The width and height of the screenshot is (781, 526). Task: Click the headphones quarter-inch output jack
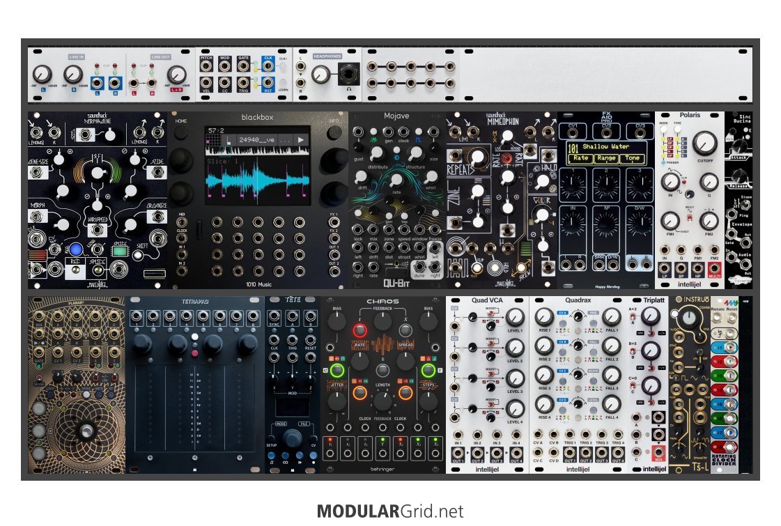(x=349, y=73)
